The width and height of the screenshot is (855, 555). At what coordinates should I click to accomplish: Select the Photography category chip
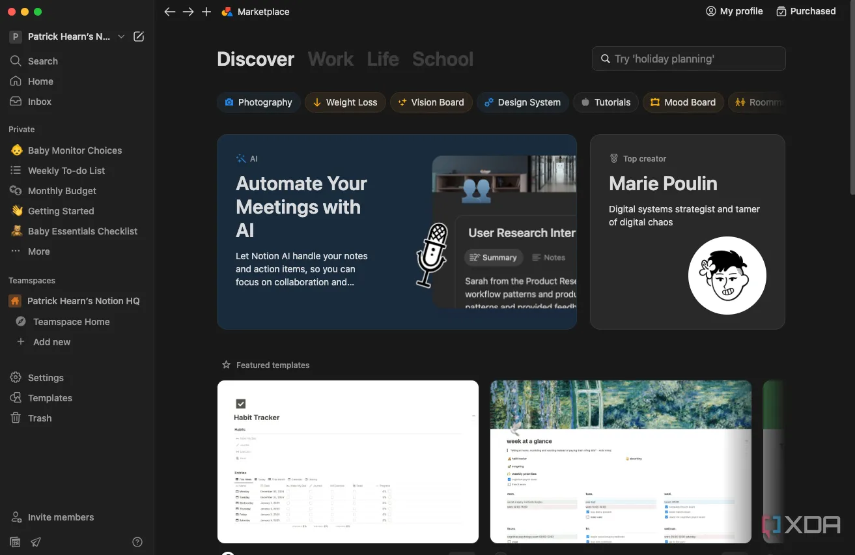[x=259, y=102]
